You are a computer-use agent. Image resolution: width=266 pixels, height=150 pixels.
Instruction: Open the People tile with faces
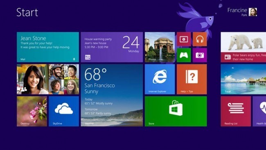click(48, 79)
